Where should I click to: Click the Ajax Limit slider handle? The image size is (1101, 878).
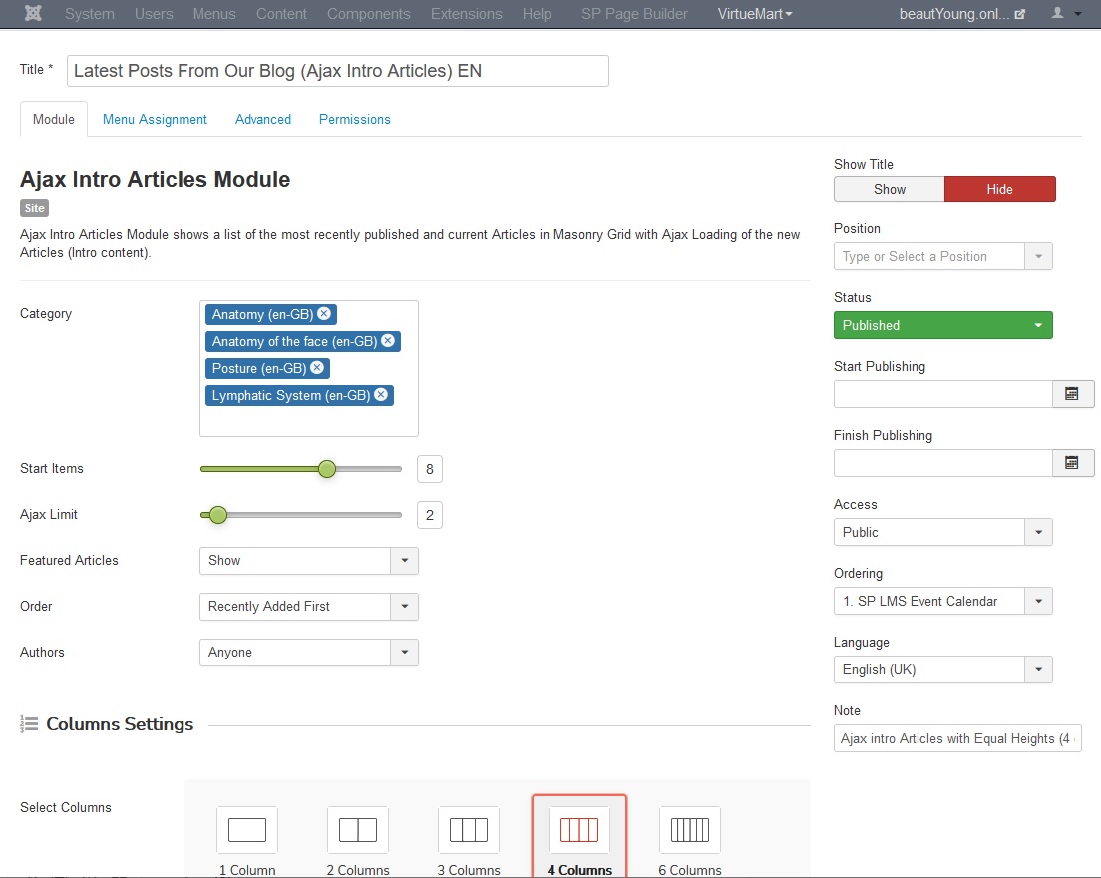tap(218, 515)
